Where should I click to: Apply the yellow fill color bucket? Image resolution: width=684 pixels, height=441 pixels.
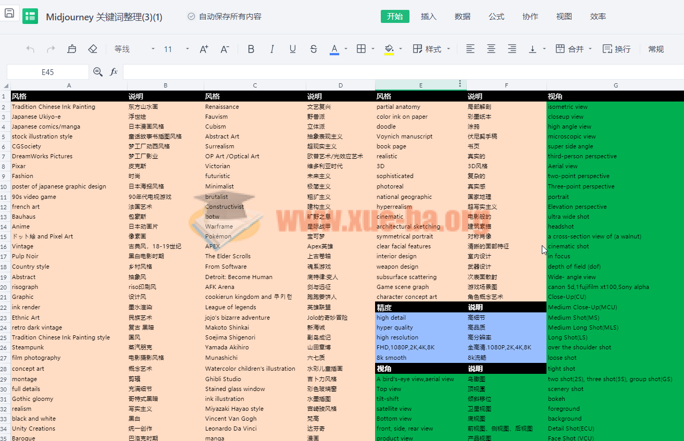pyautogui.click(x=389, y=49)
